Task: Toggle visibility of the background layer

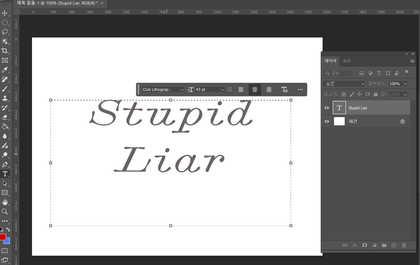Action: pyautogui.click(x=327, y=121)
